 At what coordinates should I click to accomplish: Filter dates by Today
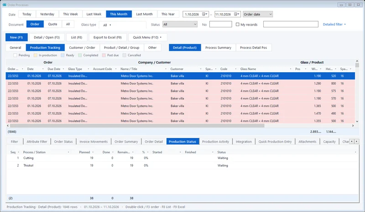pos(27,14)
